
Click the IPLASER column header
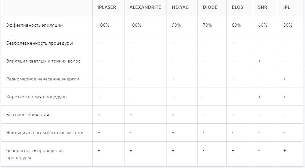[x=106, y=7]
